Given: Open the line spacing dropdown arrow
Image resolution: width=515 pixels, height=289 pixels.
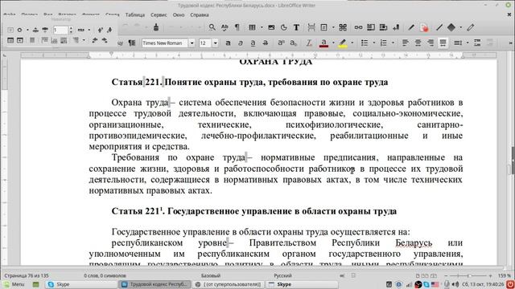Looking at the screenshot, I should click(468, 43).
